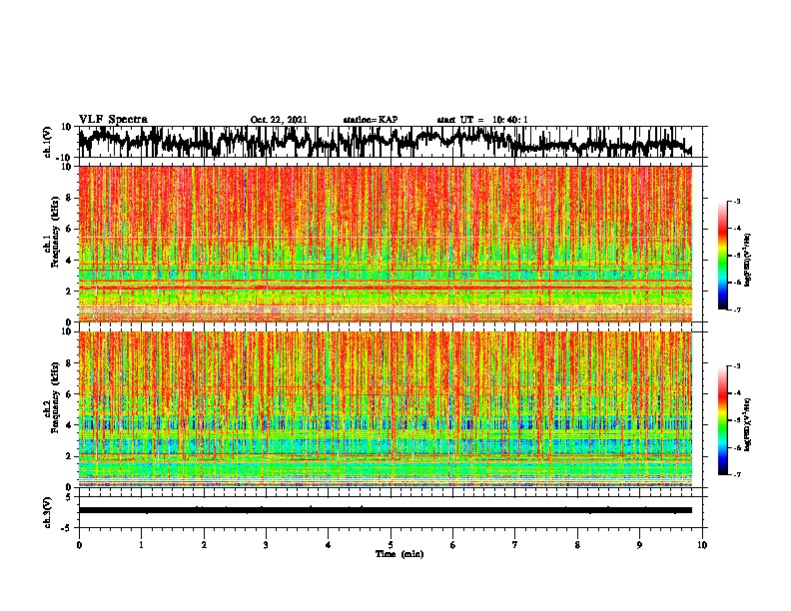Click time axis tick label '2'
Image resolution: width=791 pixels, height=611 pixels.
pyautogui.click(x=204, y=545)
